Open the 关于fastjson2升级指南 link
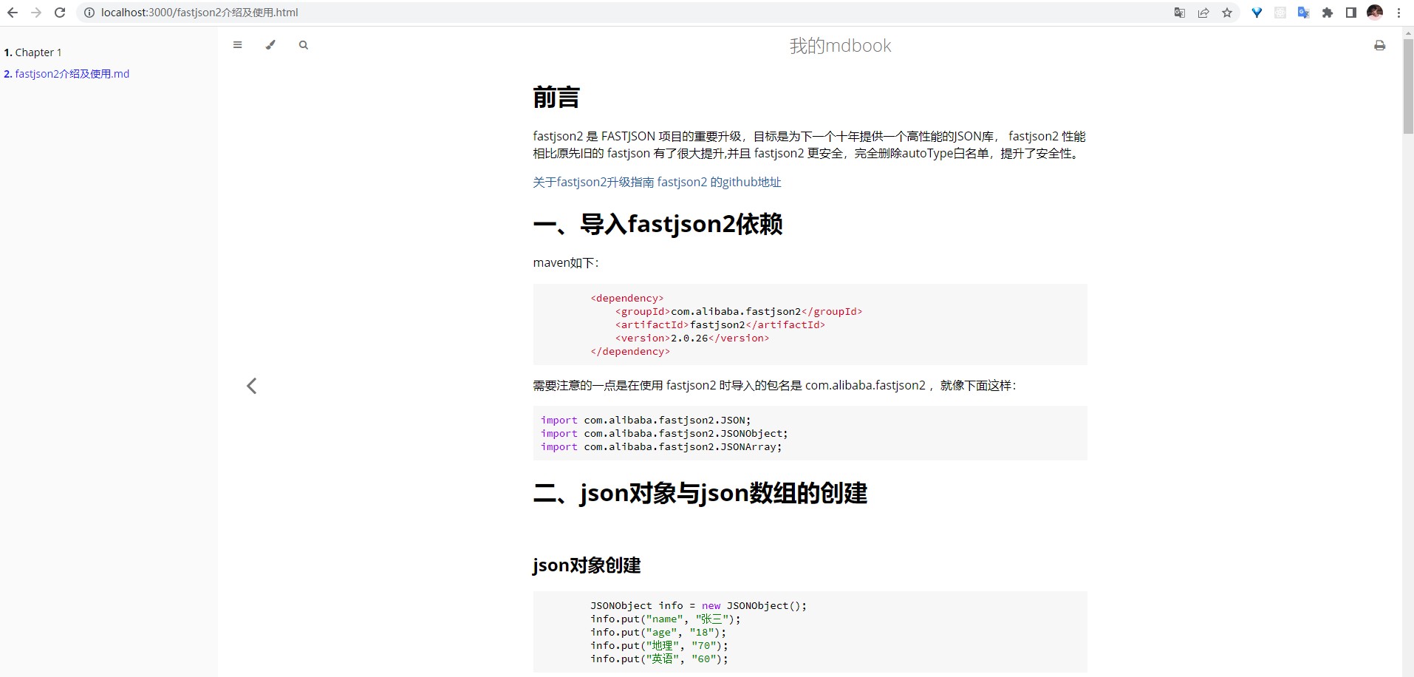Image resolution: width=1414 pixels, height=677 pixels. pos(593,182)
